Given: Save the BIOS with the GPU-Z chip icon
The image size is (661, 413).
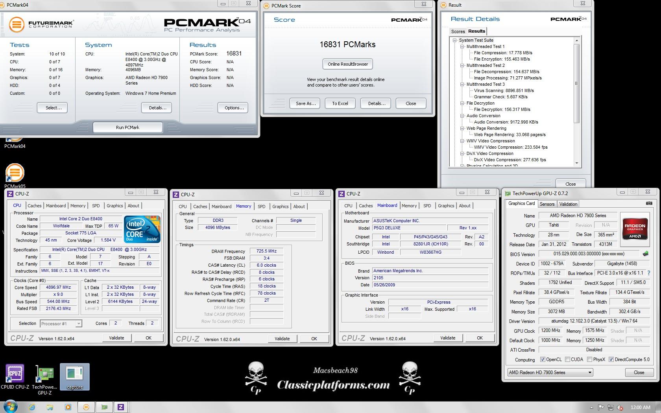Looking at the screenshot, I should 645,254.
